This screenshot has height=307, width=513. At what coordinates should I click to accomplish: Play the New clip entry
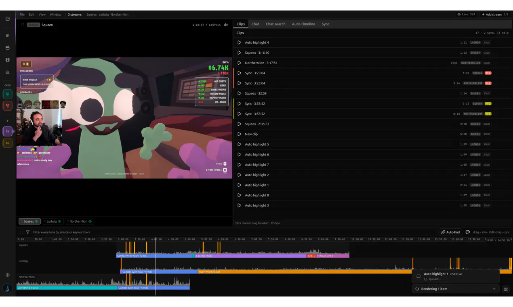click(239, 134)
